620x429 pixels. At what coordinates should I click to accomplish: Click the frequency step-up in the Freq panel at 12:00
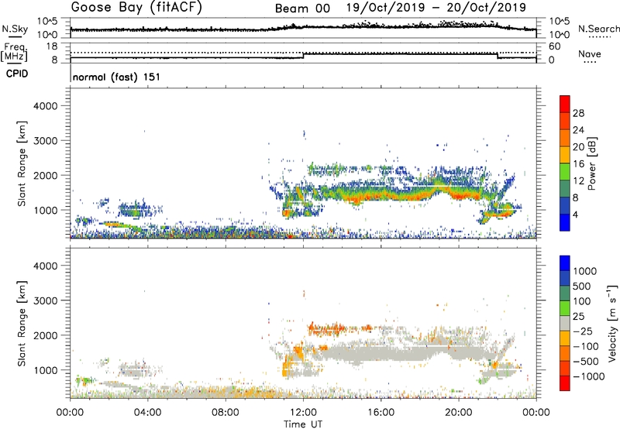point(303,56)
